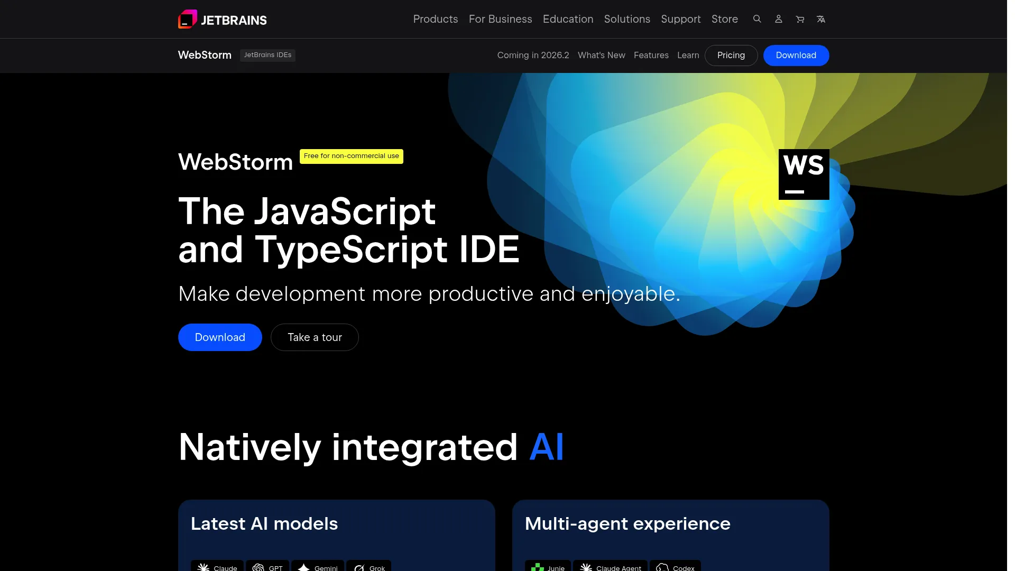Open the site search icon

(x=757, y=19)
